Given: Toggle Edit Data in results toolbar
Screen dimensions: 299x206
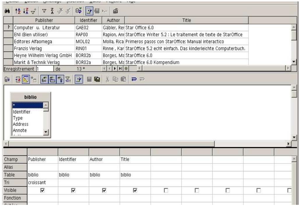Looking at the screenshot, I should 89,11.
